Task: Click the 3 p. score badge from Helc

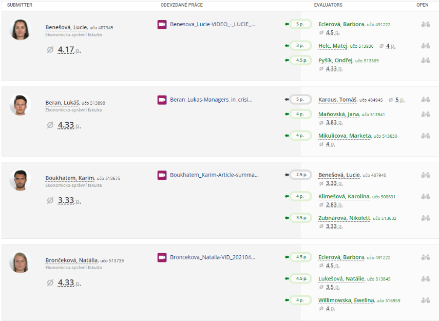Action: pos(300,46)
